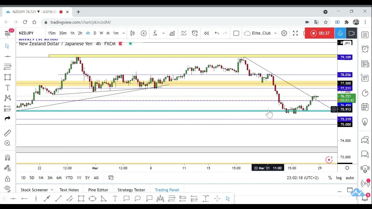372x209 pixels.
Task: Expand indicator templates dropdown arrow
Action: click(163, 33)
